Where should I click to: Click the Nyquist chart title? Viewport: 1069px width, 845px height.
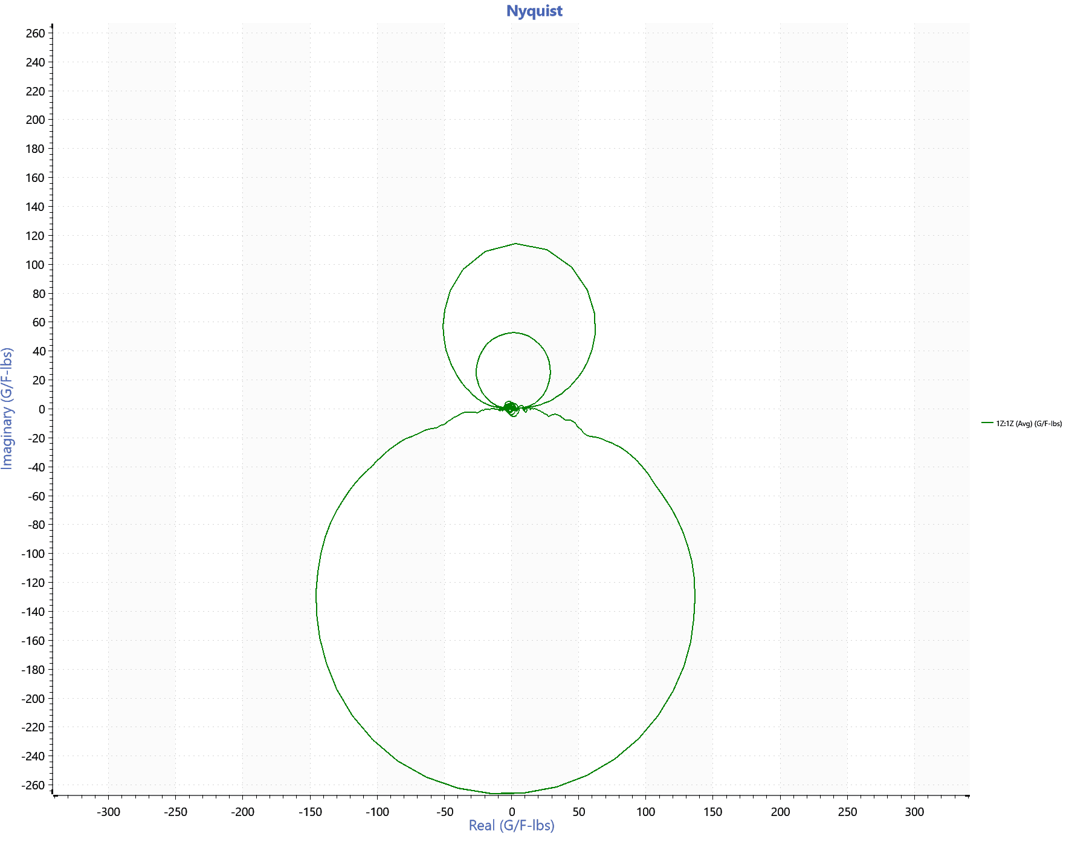(534, 11)
